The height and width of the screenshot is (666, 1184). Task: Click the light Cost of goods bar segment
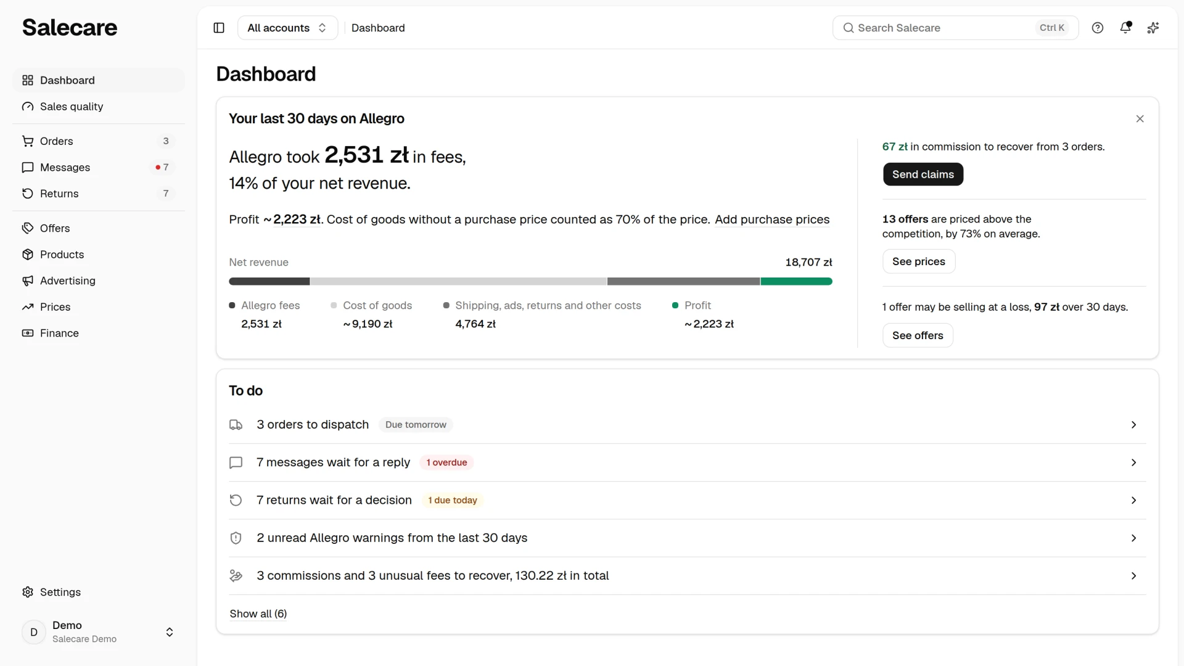[x=458, y=281]
